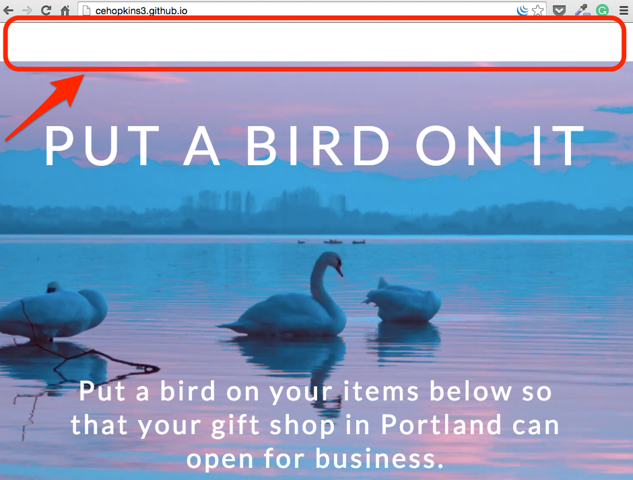Open the green Grammarly extension
The height and width of the screenshot is (480, 633).
point(602,10)
